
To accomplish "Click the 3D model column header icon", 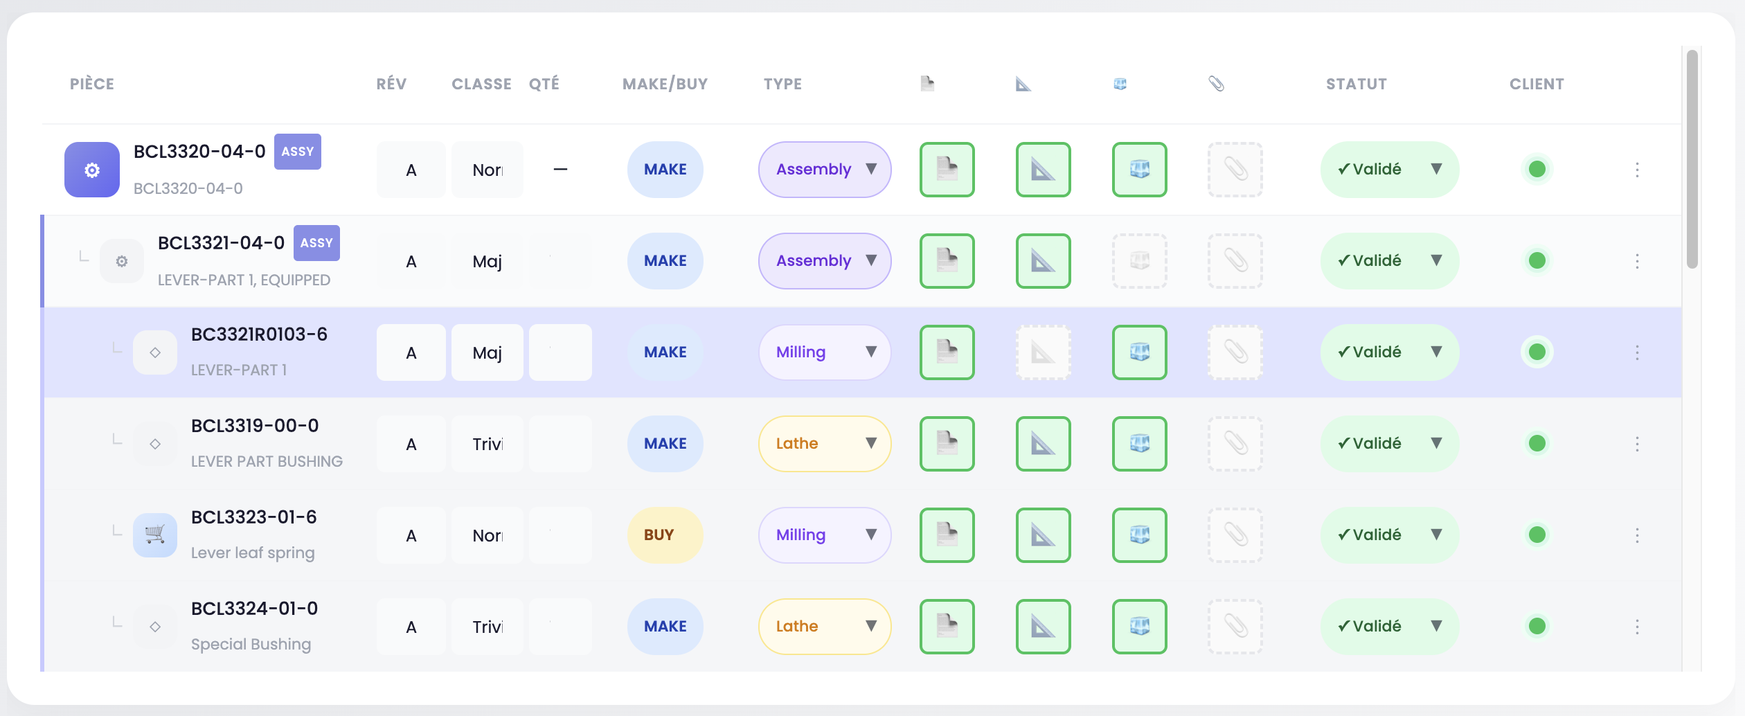I will (x=1120, y=83).
